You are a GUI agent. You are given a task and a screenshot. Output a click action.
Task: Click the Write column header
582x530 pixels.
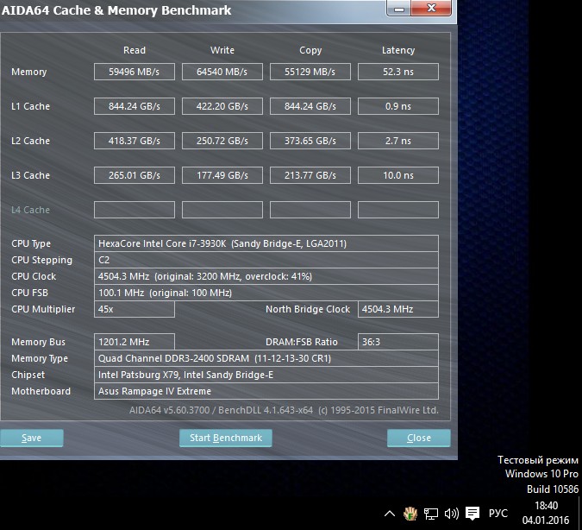pyautogui.click(x=222, y=50)
